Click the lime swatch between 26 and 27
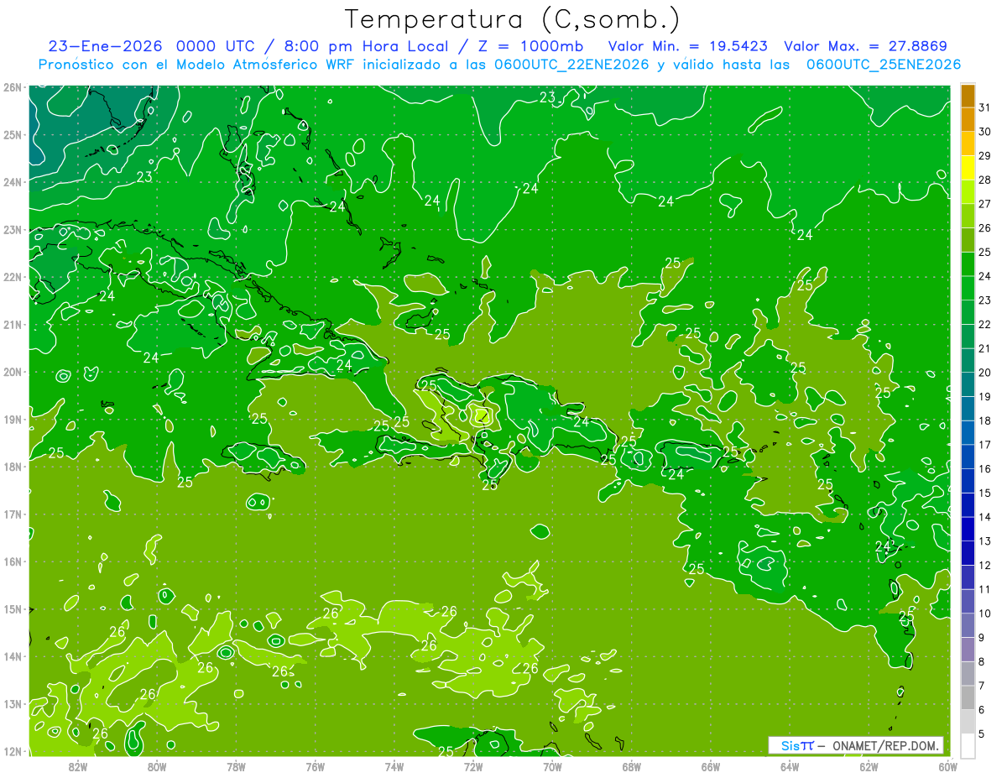 pos(968,216)
